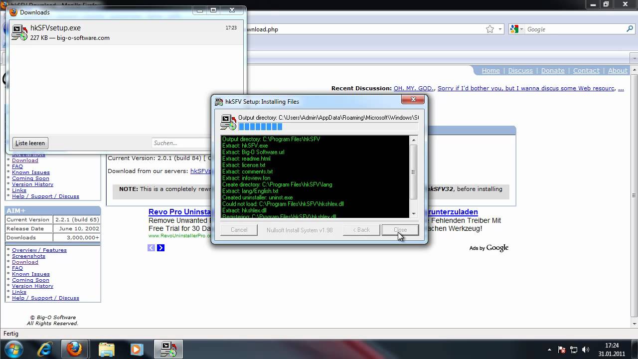Open the AIM+ FAQ link
This screenshot has width=638, height=359.
pos(17,268)
